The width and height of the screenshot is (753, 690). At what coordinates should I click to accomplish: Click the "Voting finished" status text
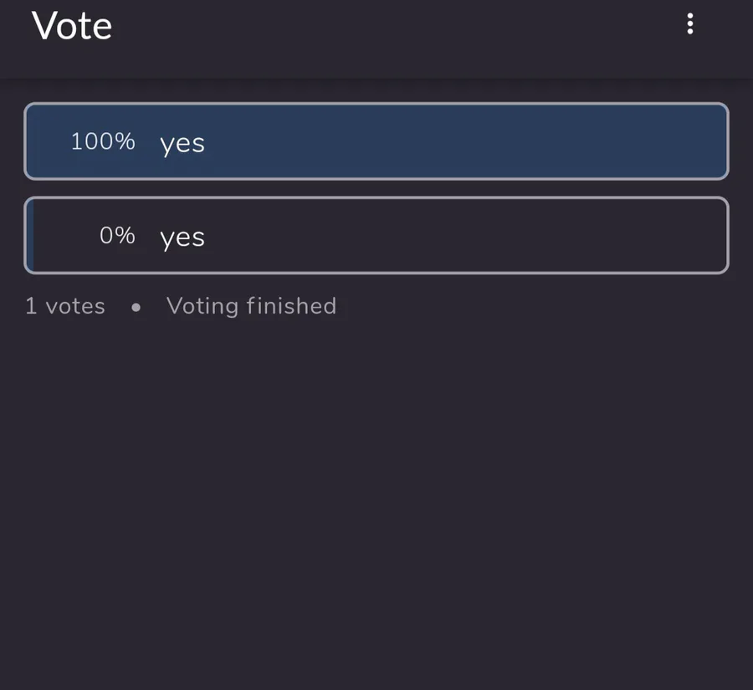pos(251,306)
